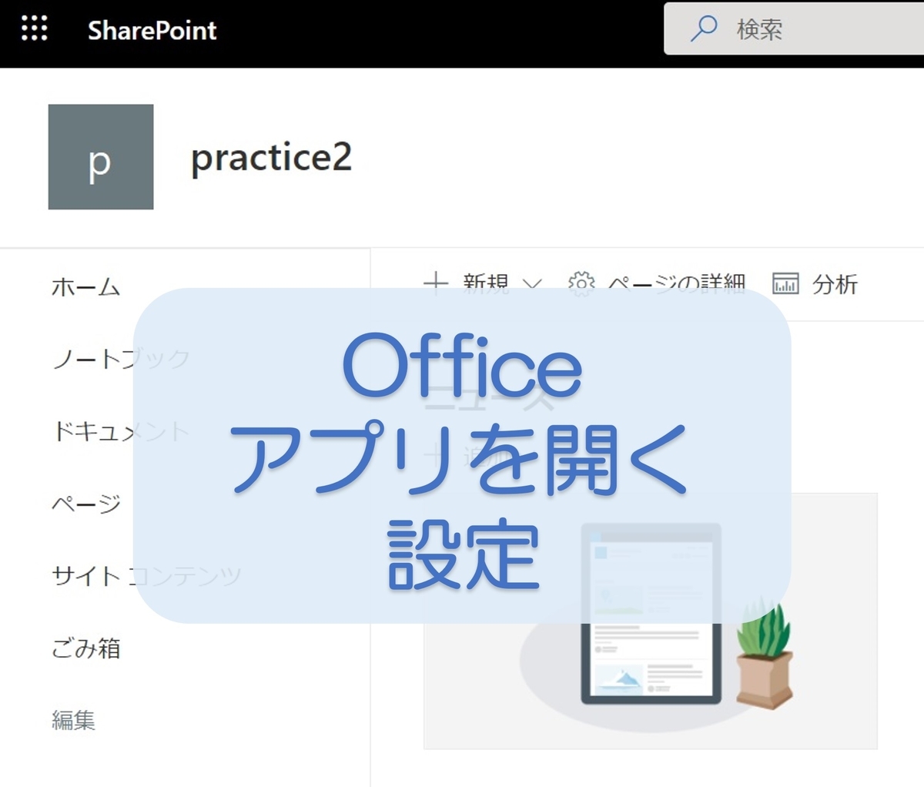Open ノートブック in left navigation
Image resolution: width=924 pixels, height=787 pixels.
tap(120, 359)
